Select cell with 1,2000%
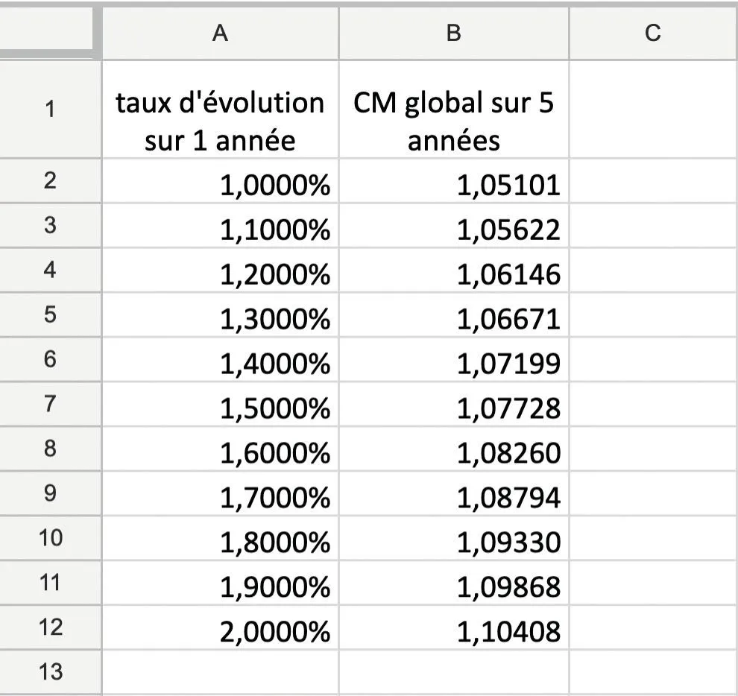This screenshot has height=696, width=738. coord(220,270)
